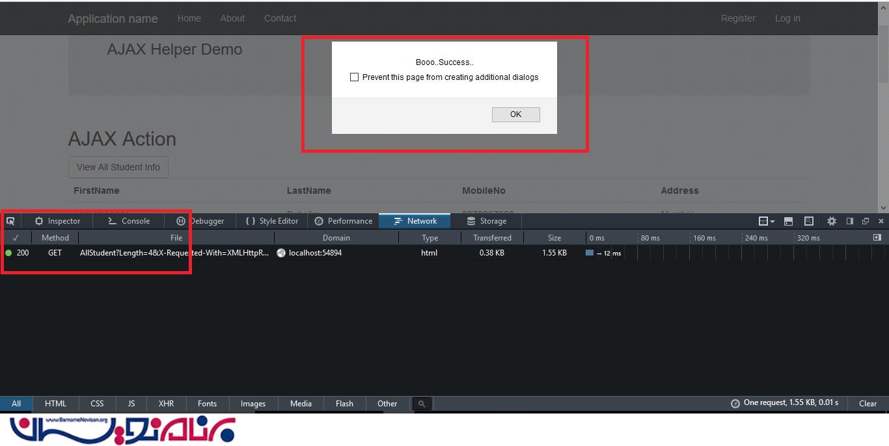The width and height of the screenshot is (889, 446).
Task: Sort requests by Transferred column
Action: click(x=492, y=238)
